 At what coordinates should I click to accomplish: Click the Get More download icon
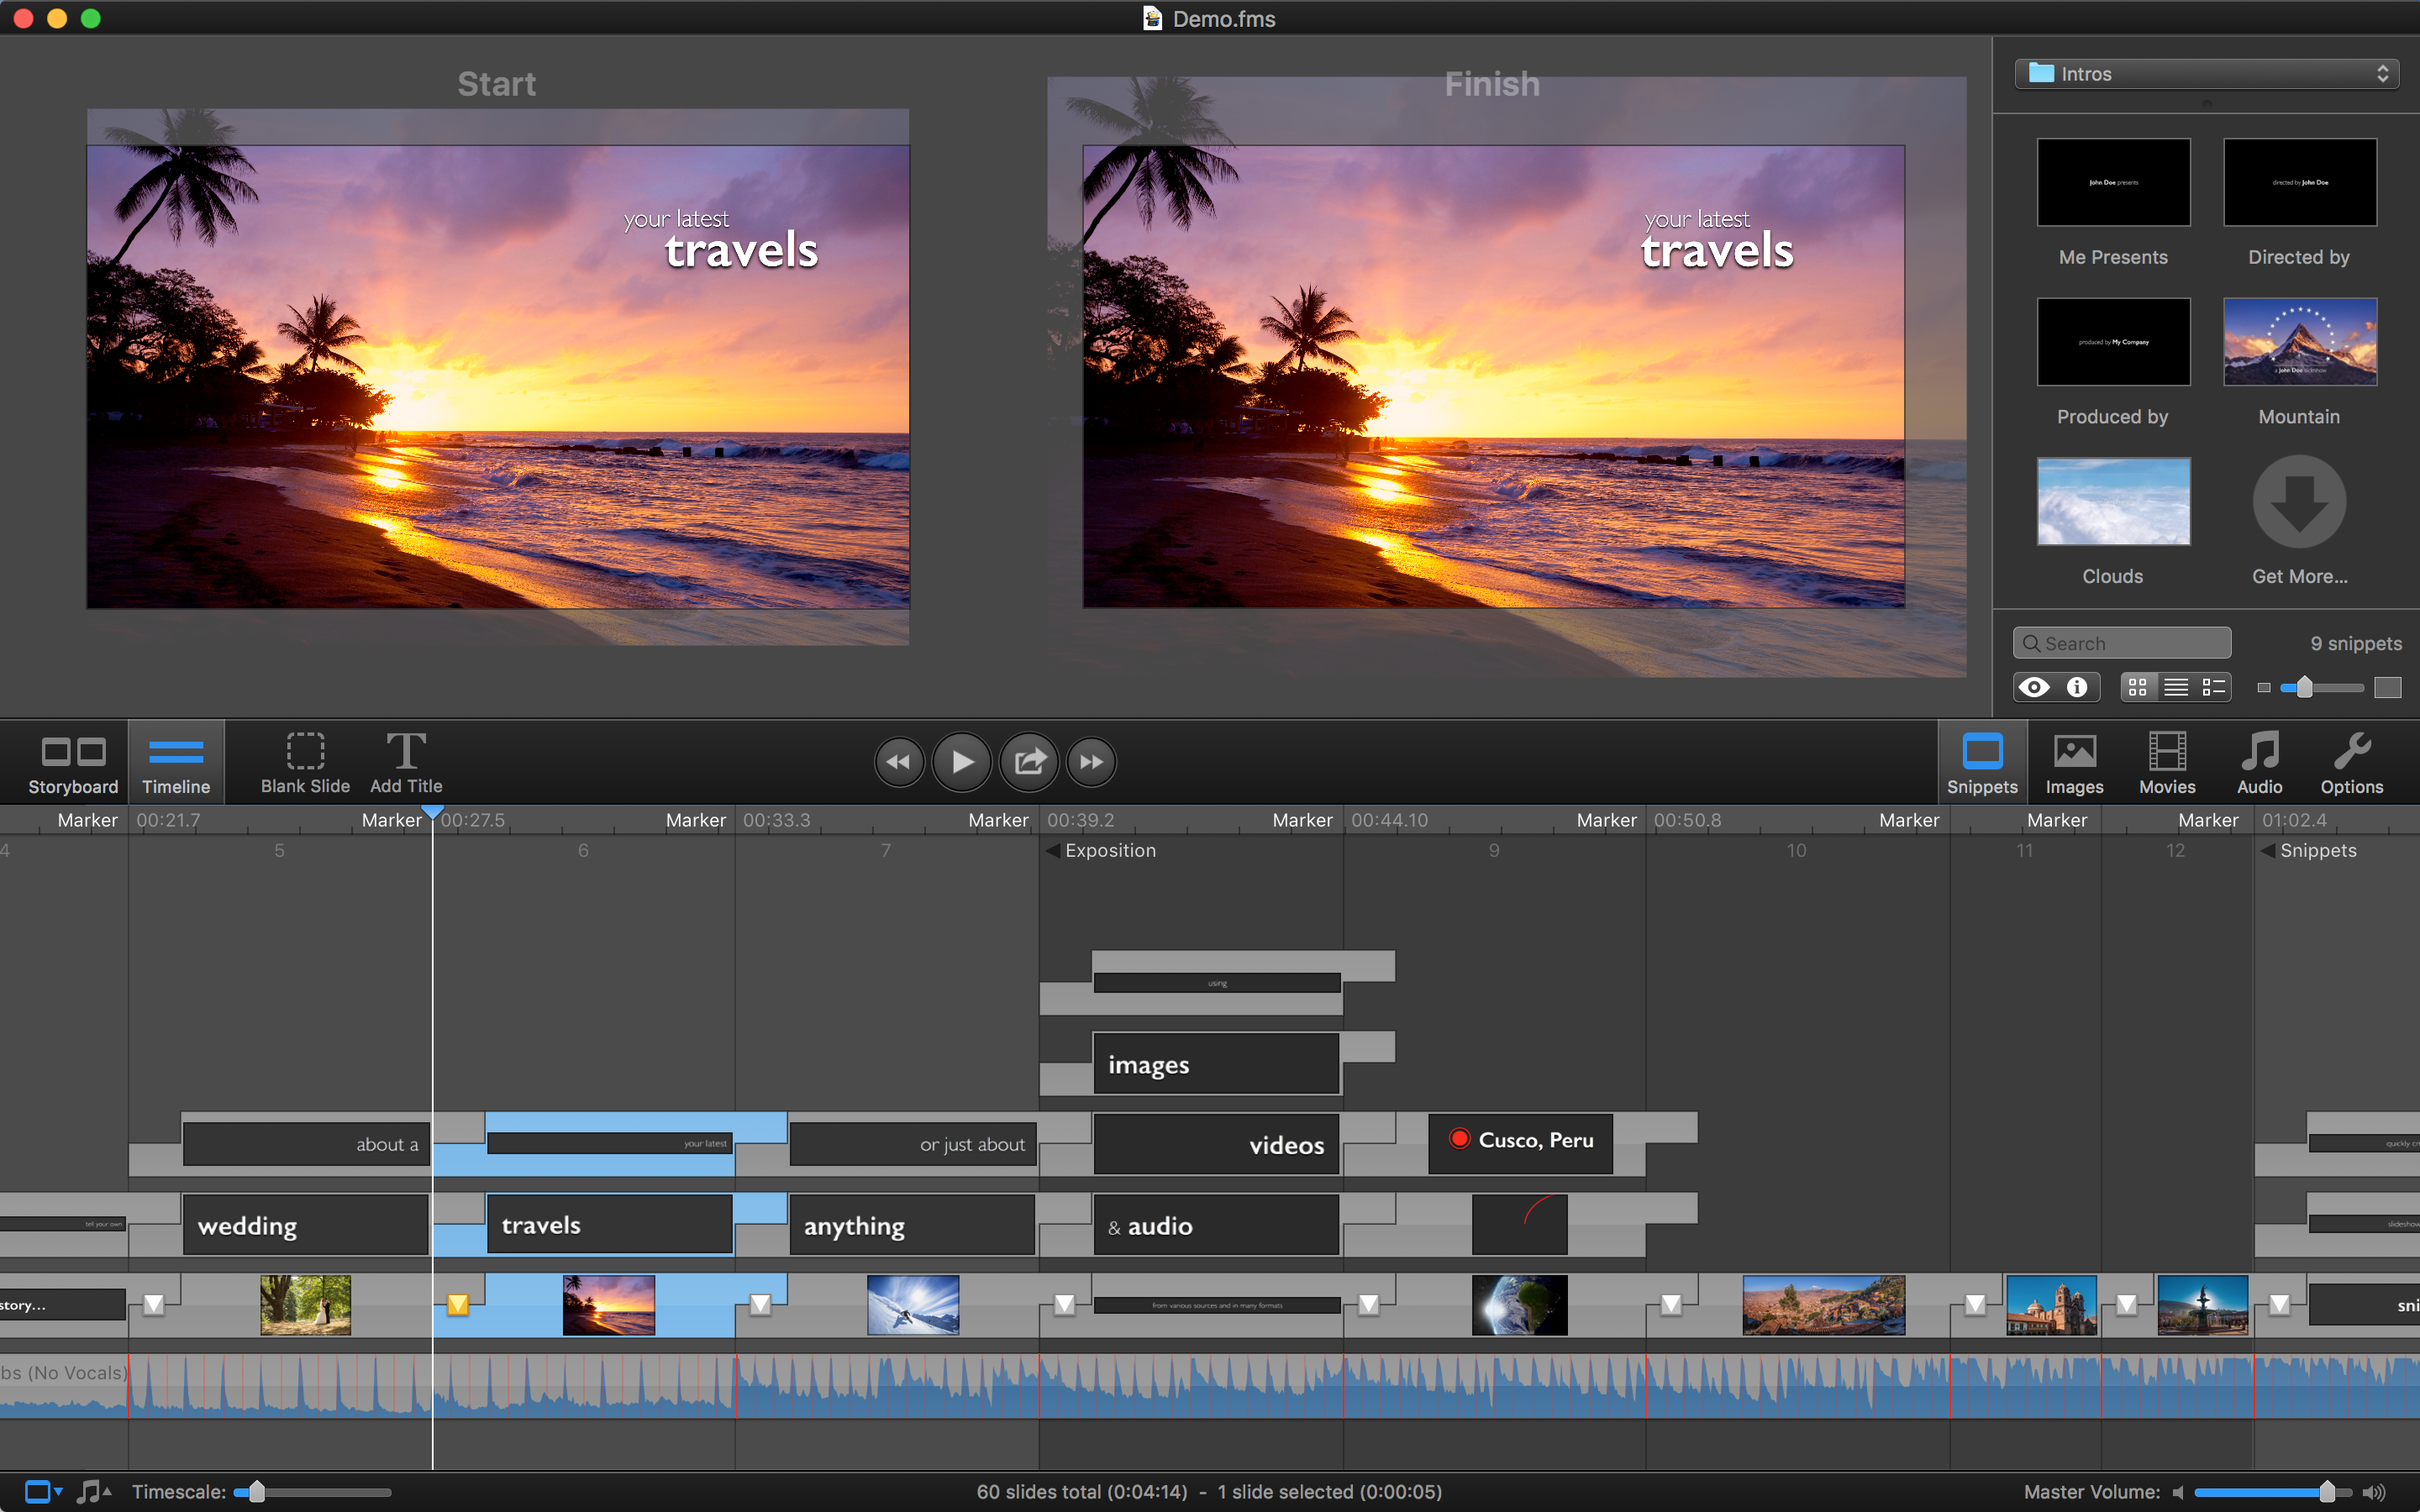[x=2298, y=502]
